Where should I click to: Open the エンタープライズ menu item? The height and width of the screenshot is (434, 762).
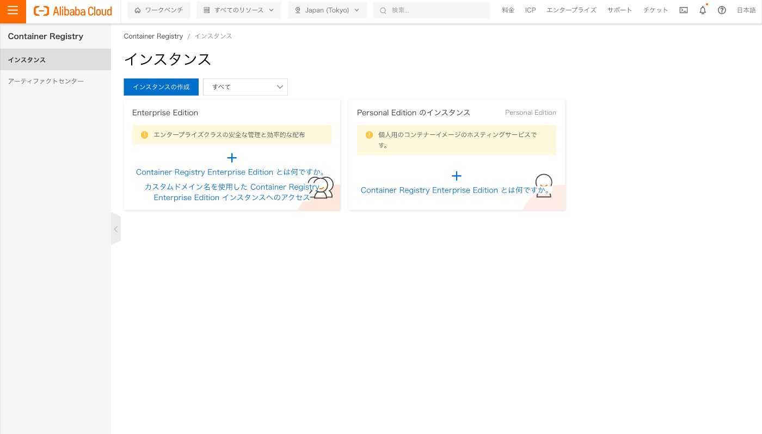(571, 10)
